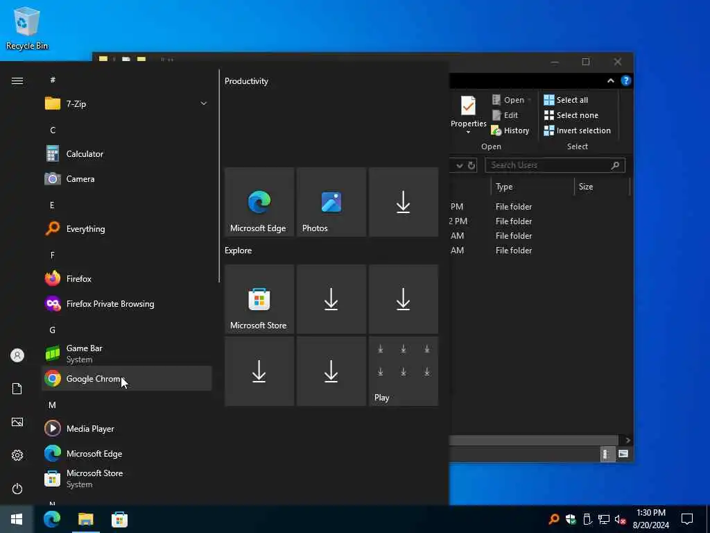This screenshot has width=710, height=533.
Task: Click the Explorer horizontal scrollbar track
Action: [533, 440]
